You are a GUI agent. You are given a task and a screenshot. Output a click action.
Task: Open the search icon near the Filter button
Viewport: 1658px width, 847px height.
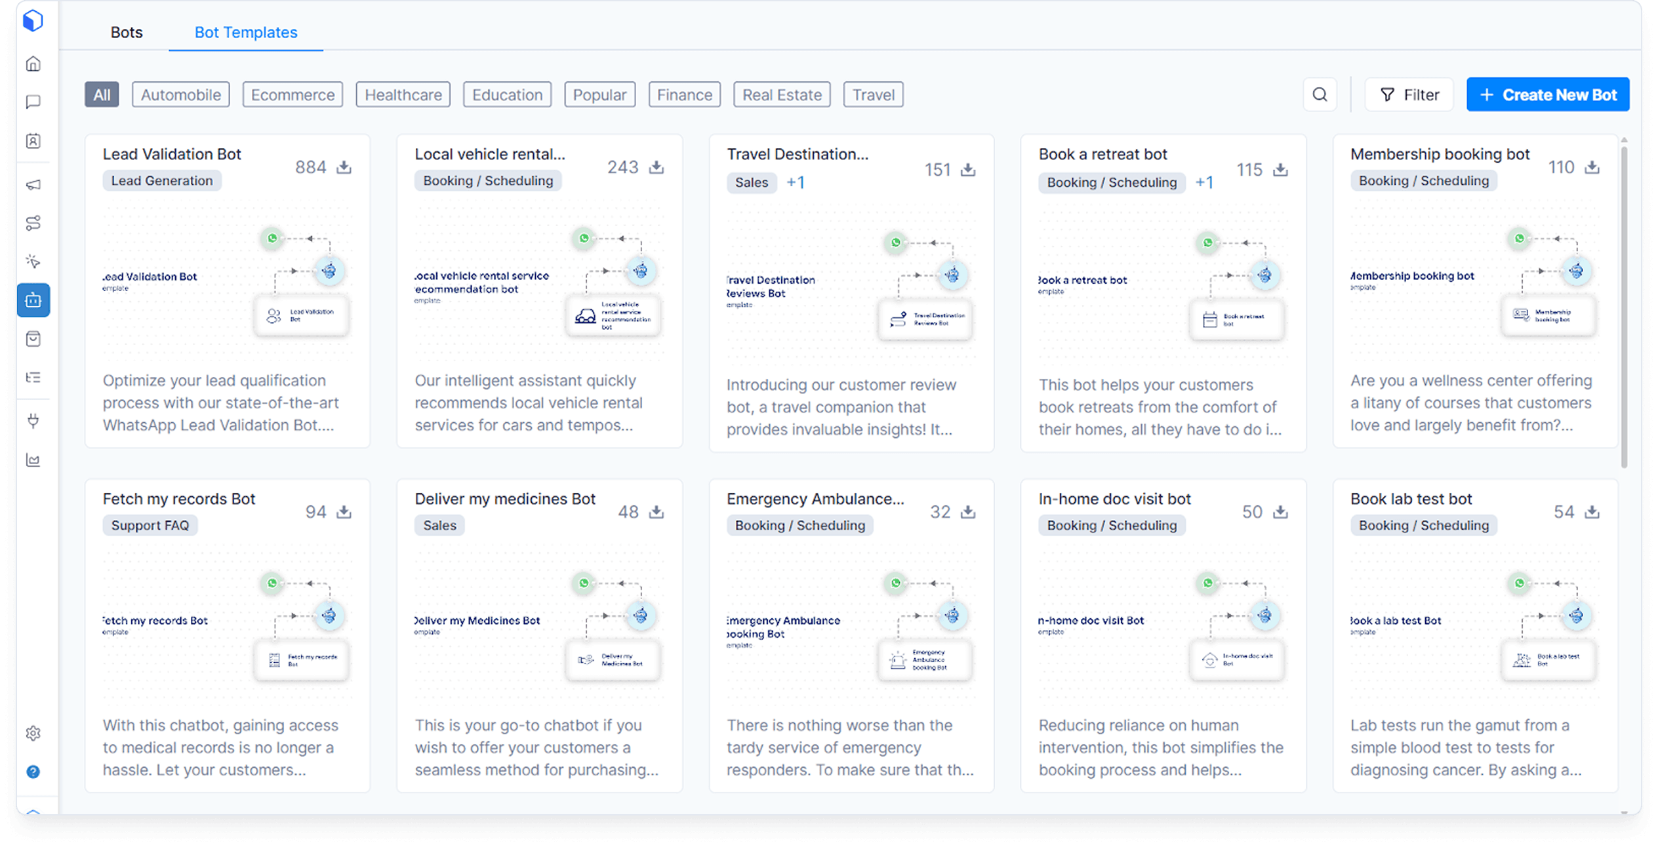coord(1320,94)
